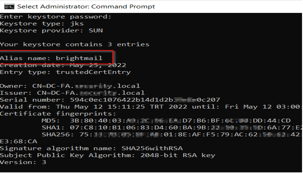Click the "Entry type: trustedCertEntry" line

click(x=65, y=72)
